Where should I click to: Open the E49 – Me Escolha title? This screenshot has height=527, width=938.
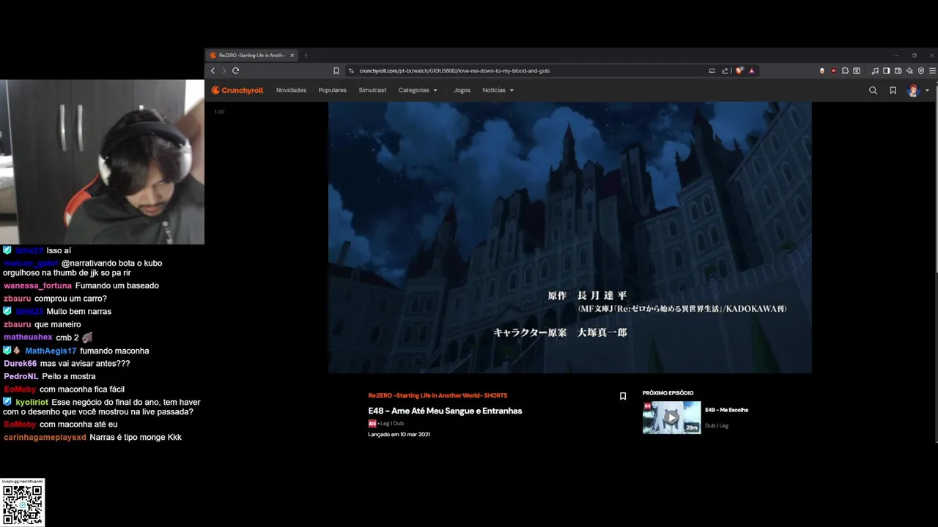pos(726,410)
